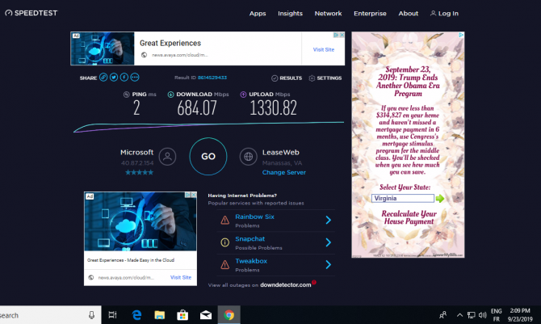
Task: Open network status tray icon
Action: pos(471,315)
